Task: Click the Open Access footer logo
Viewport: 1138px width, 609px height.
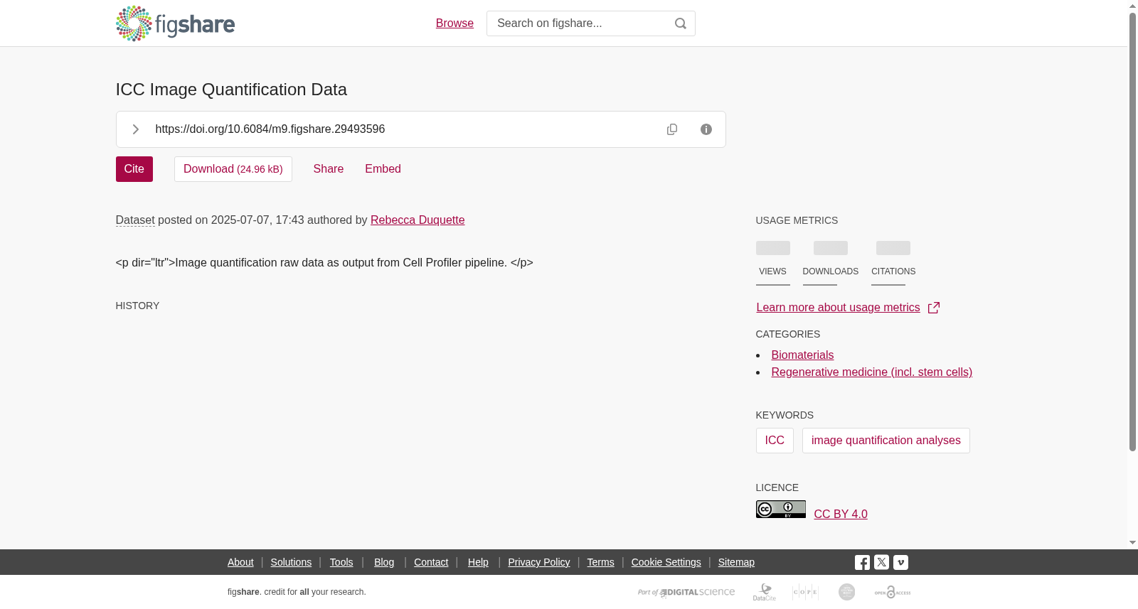Action: coord(893,592)
